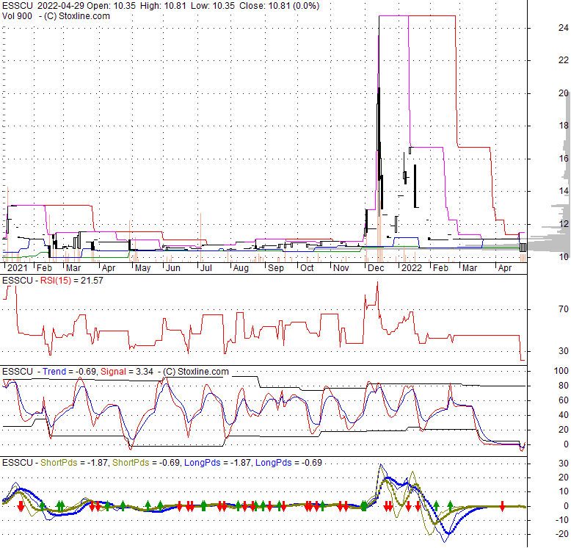Click the 'Nov' month axis label
The width and height of the screenshot is (571, 548).
click(x=341, y=268)
